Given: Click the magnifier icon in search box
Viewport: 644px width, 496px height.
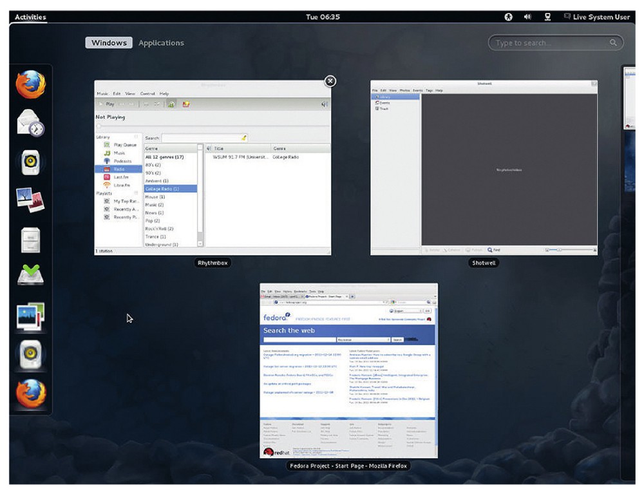Looking at the screenshot, I should point(613,43).
